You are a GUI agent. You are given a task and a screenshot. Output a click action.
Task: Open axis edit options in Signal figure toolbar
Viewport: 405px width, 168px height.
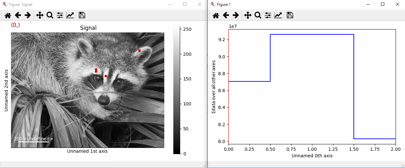pos(70,15)
